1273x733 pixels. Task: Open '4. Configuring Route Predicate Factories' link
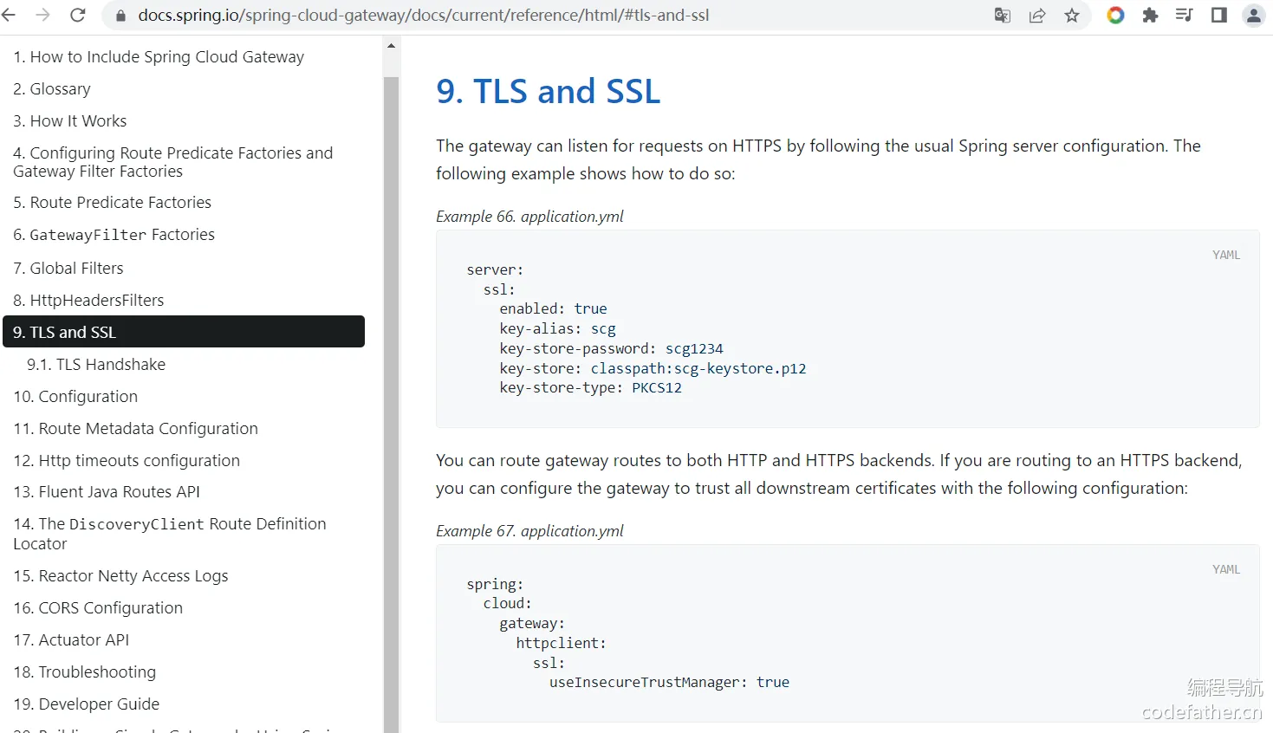pyautogui.click(x=173, y=162)
